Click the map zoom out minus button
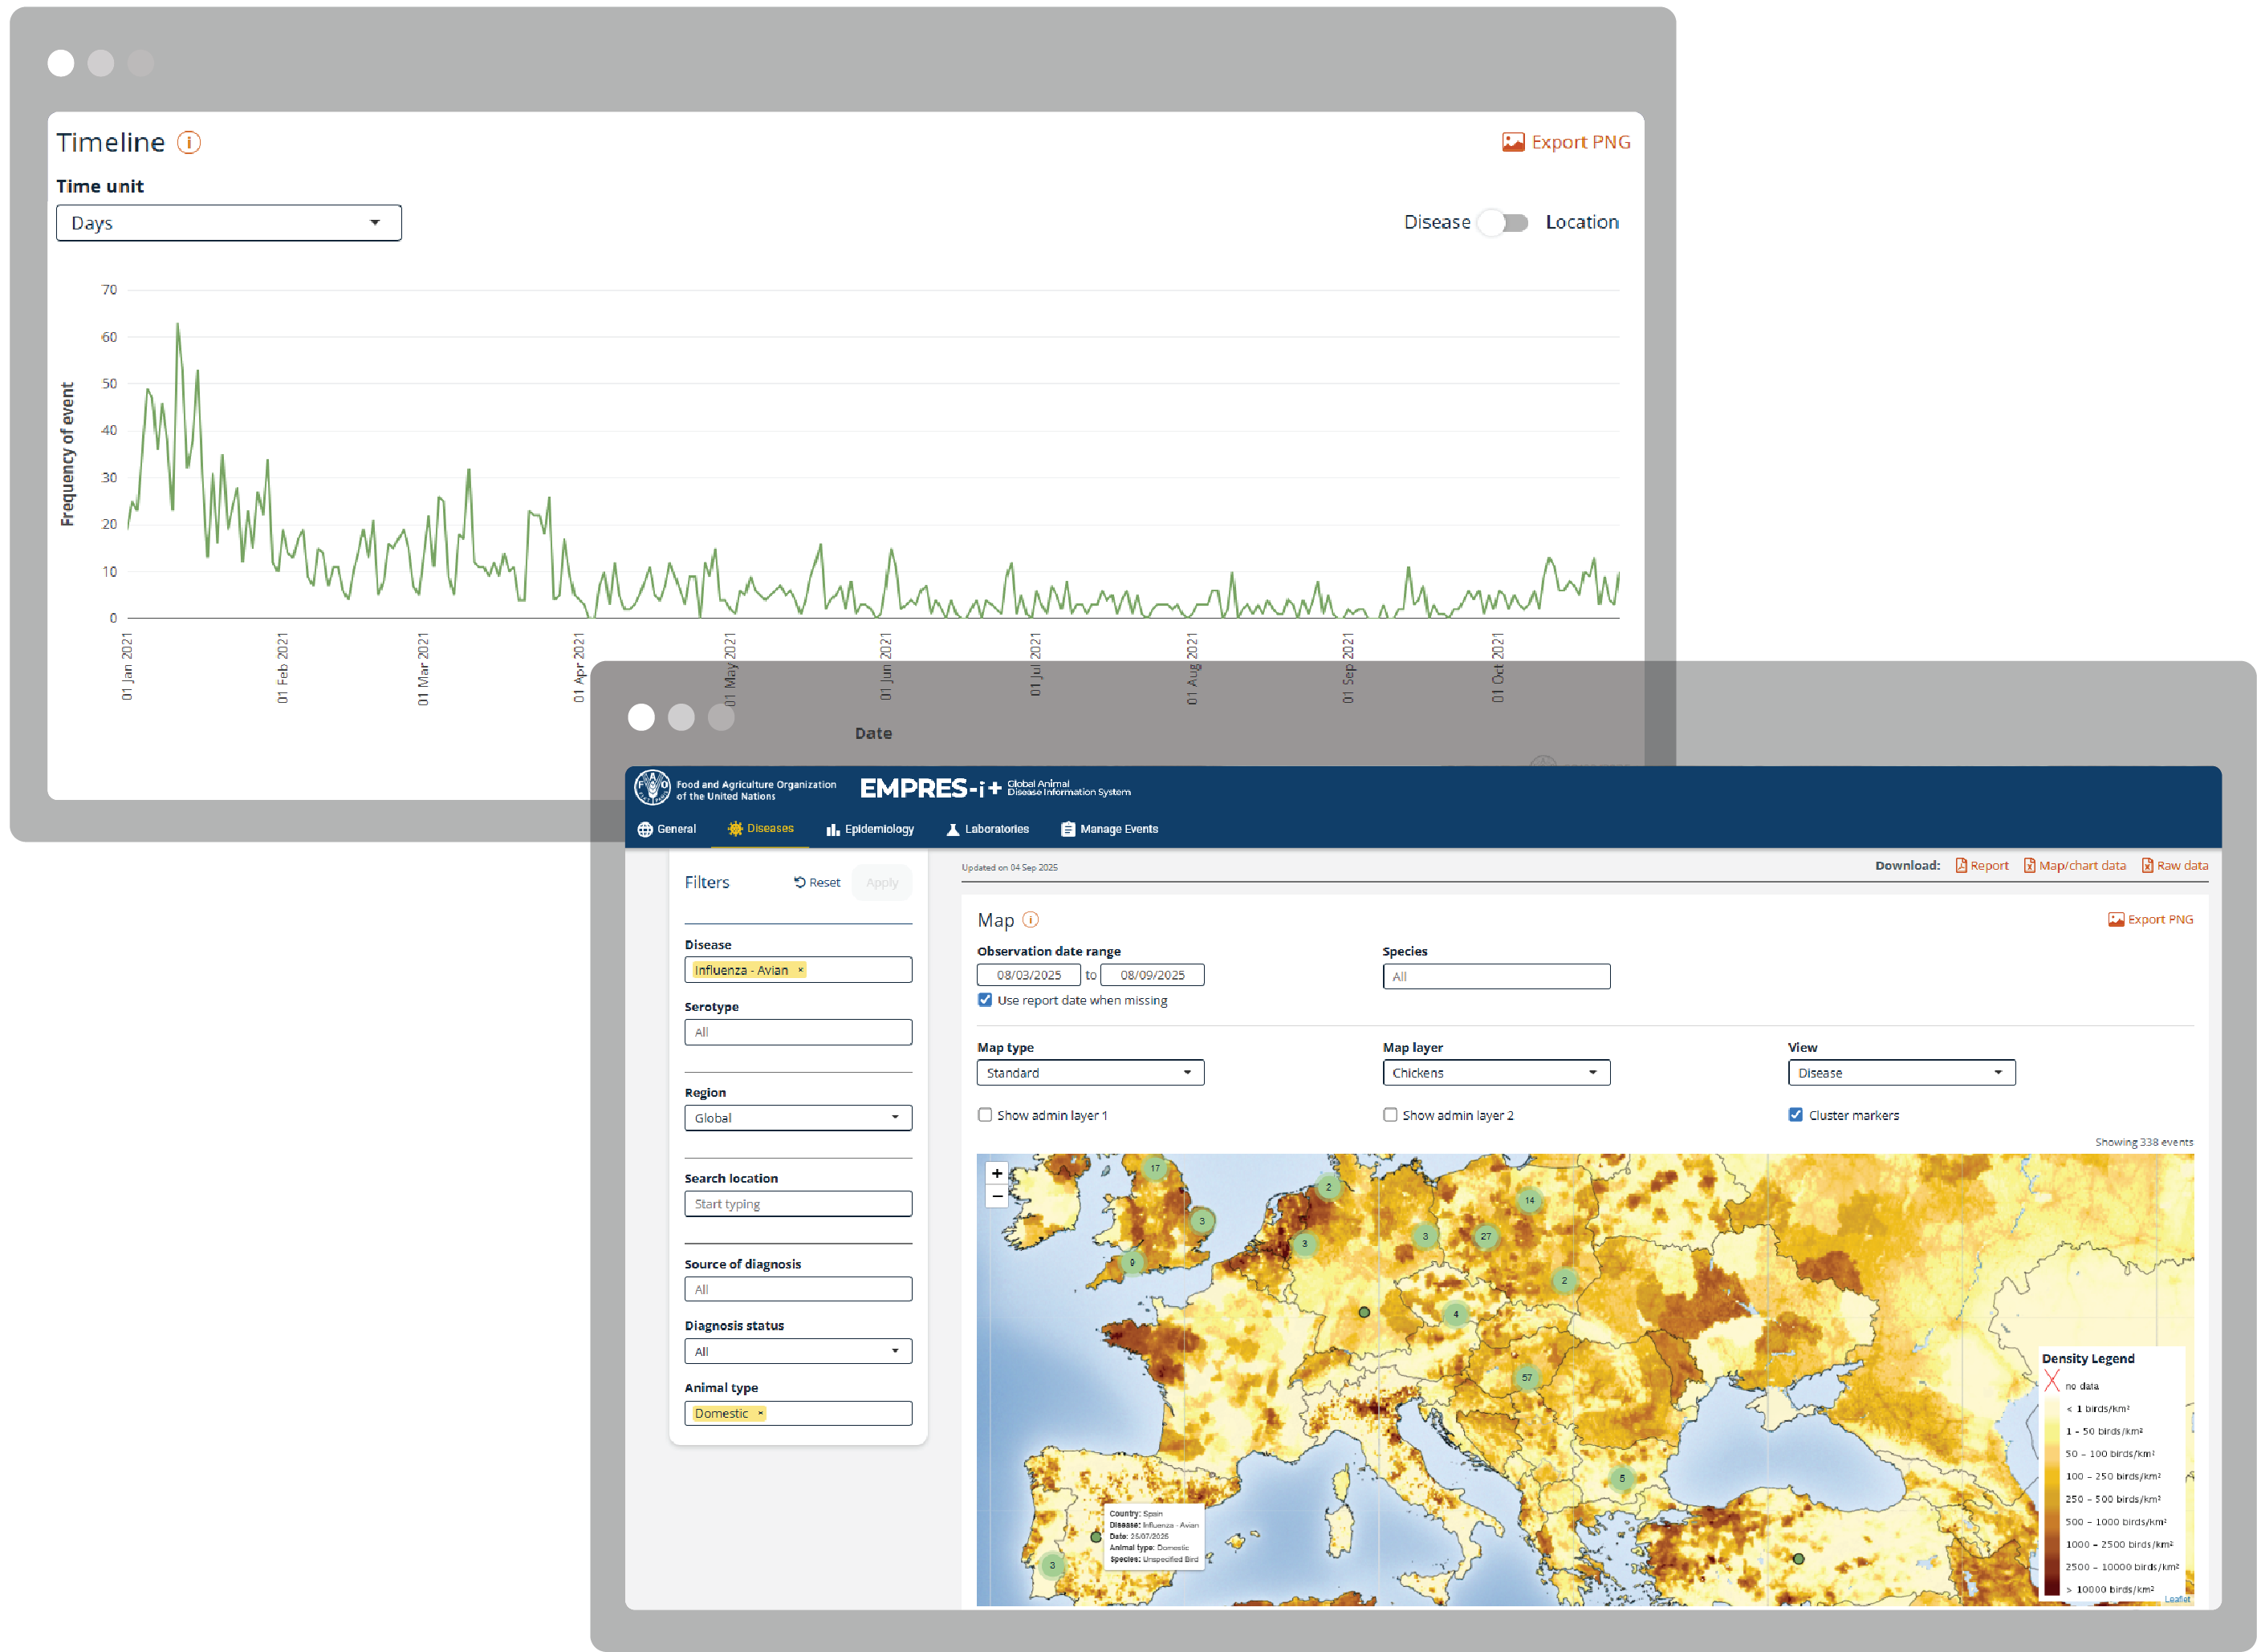The width and height of the screenshot is (2257, 1652). [x=996, y=1196]
